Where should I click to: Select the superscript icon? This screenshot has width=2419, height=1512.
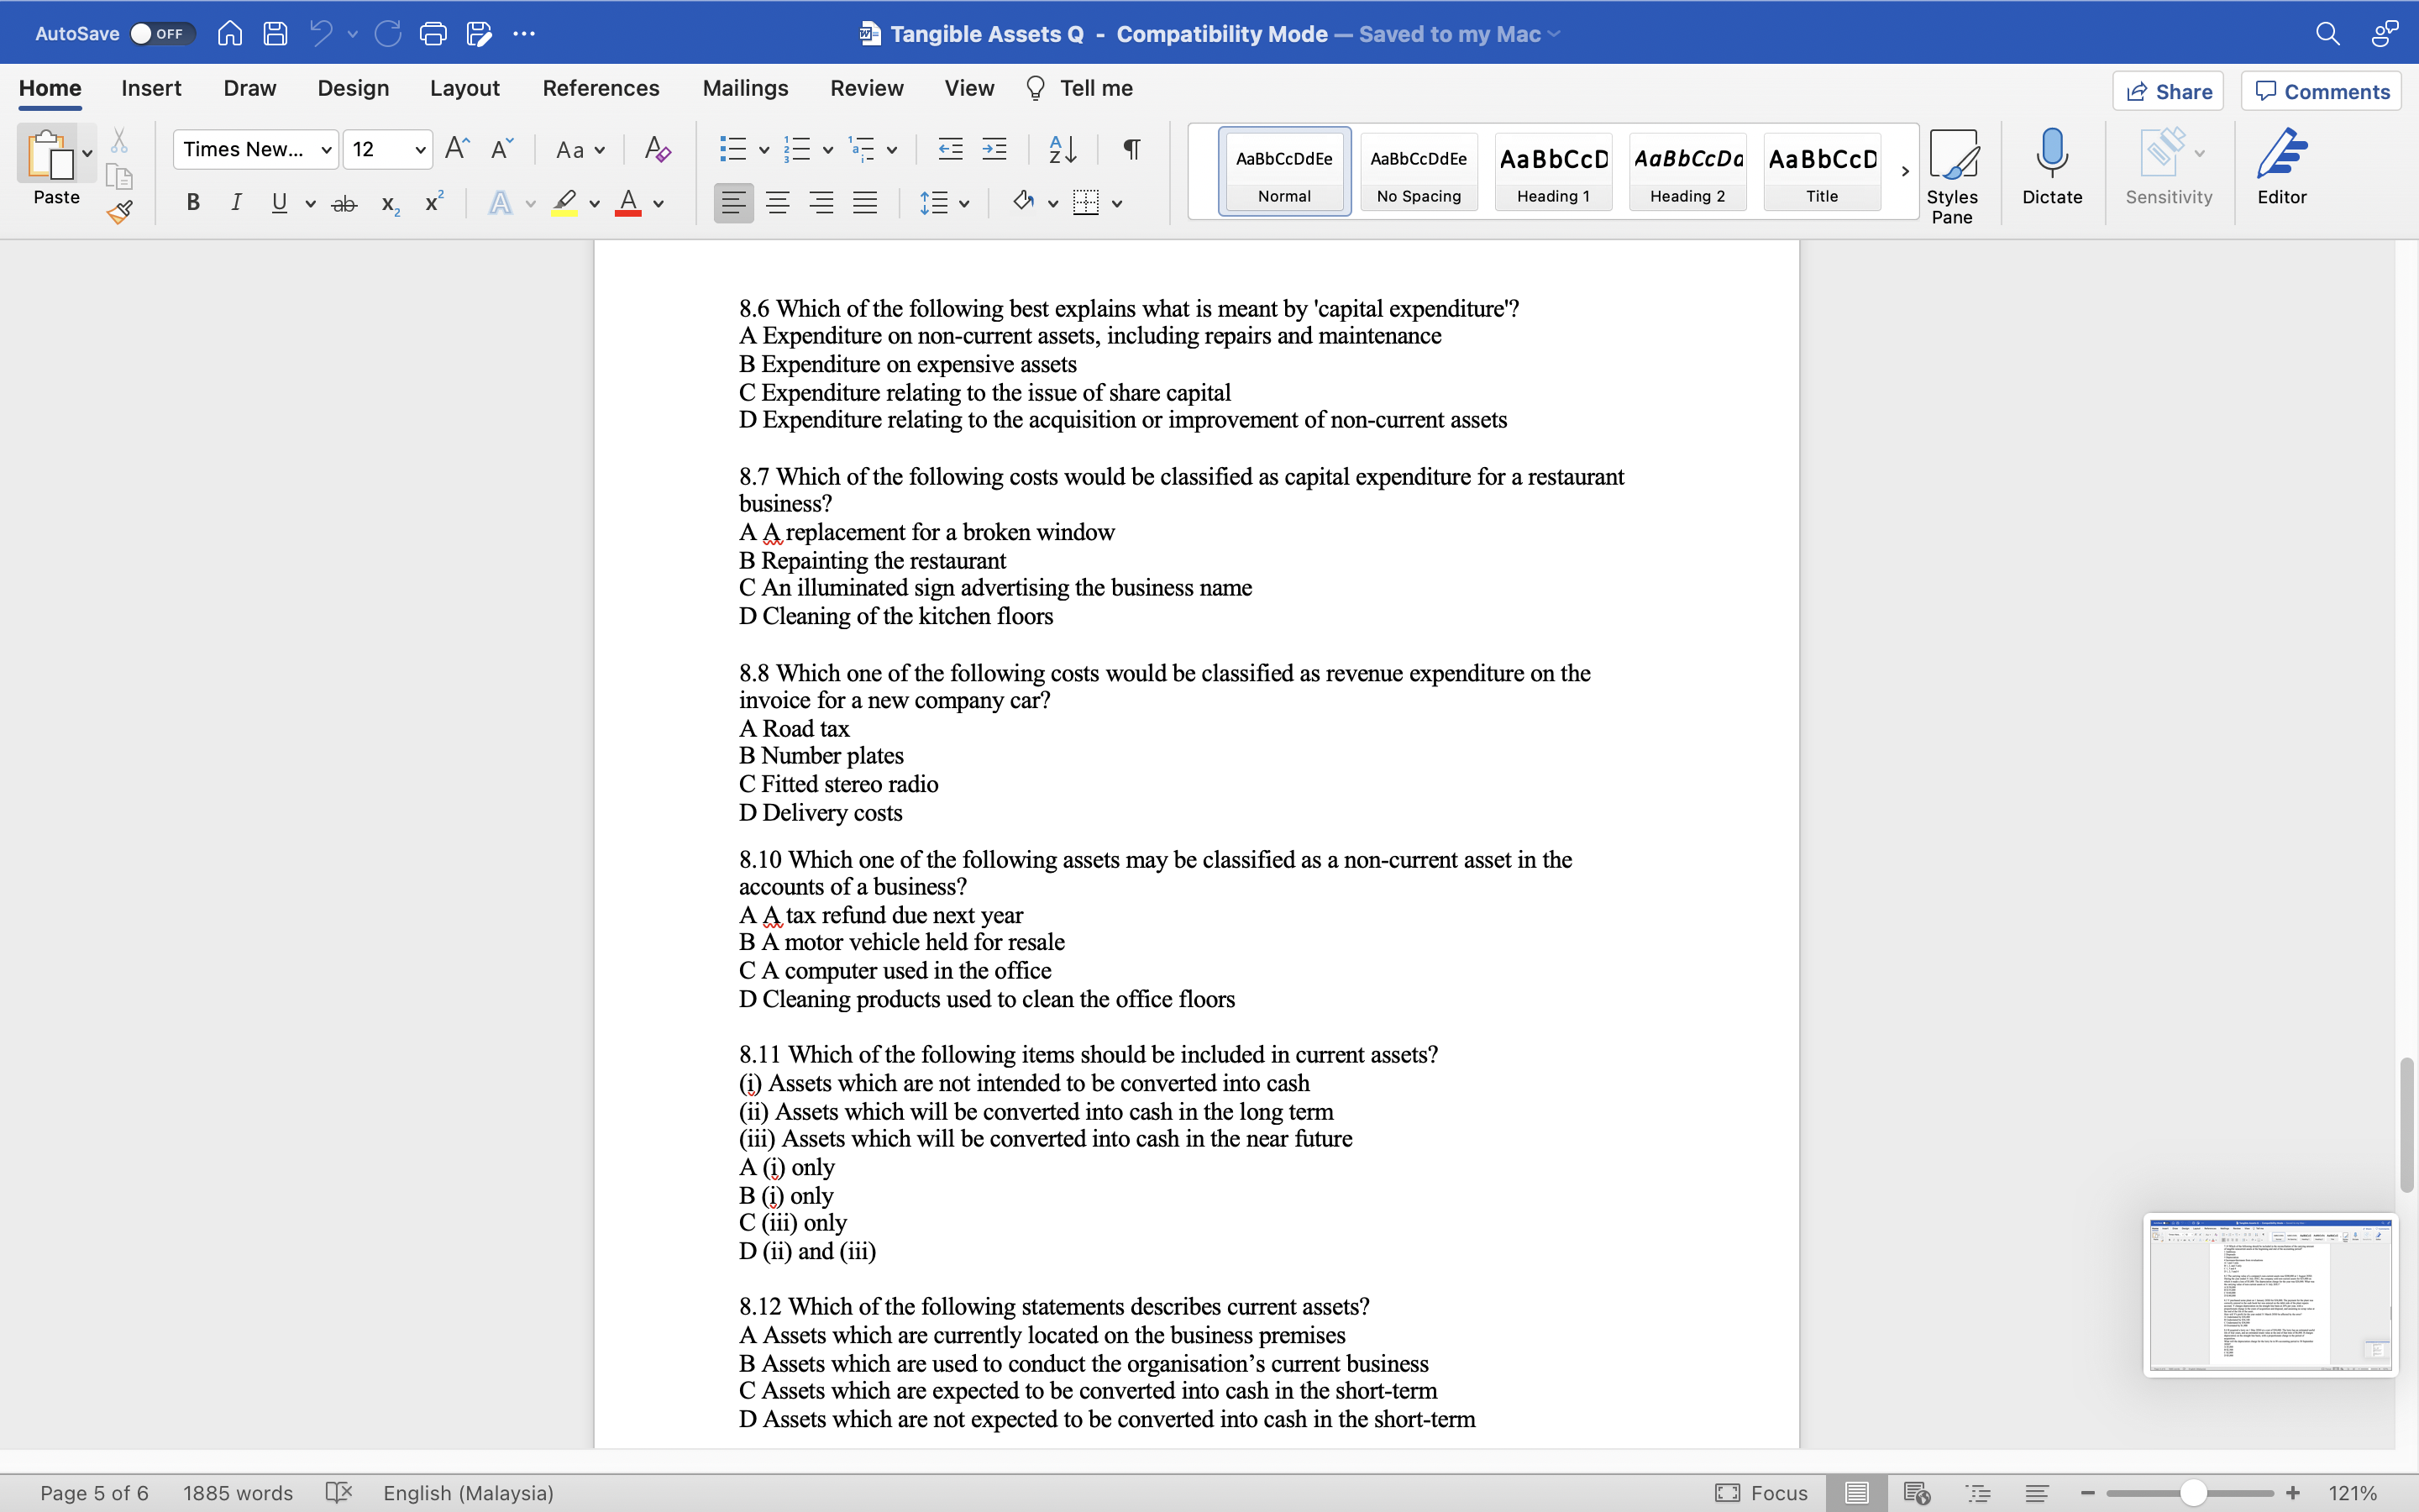pyautogui.click(x=432, y=202)
